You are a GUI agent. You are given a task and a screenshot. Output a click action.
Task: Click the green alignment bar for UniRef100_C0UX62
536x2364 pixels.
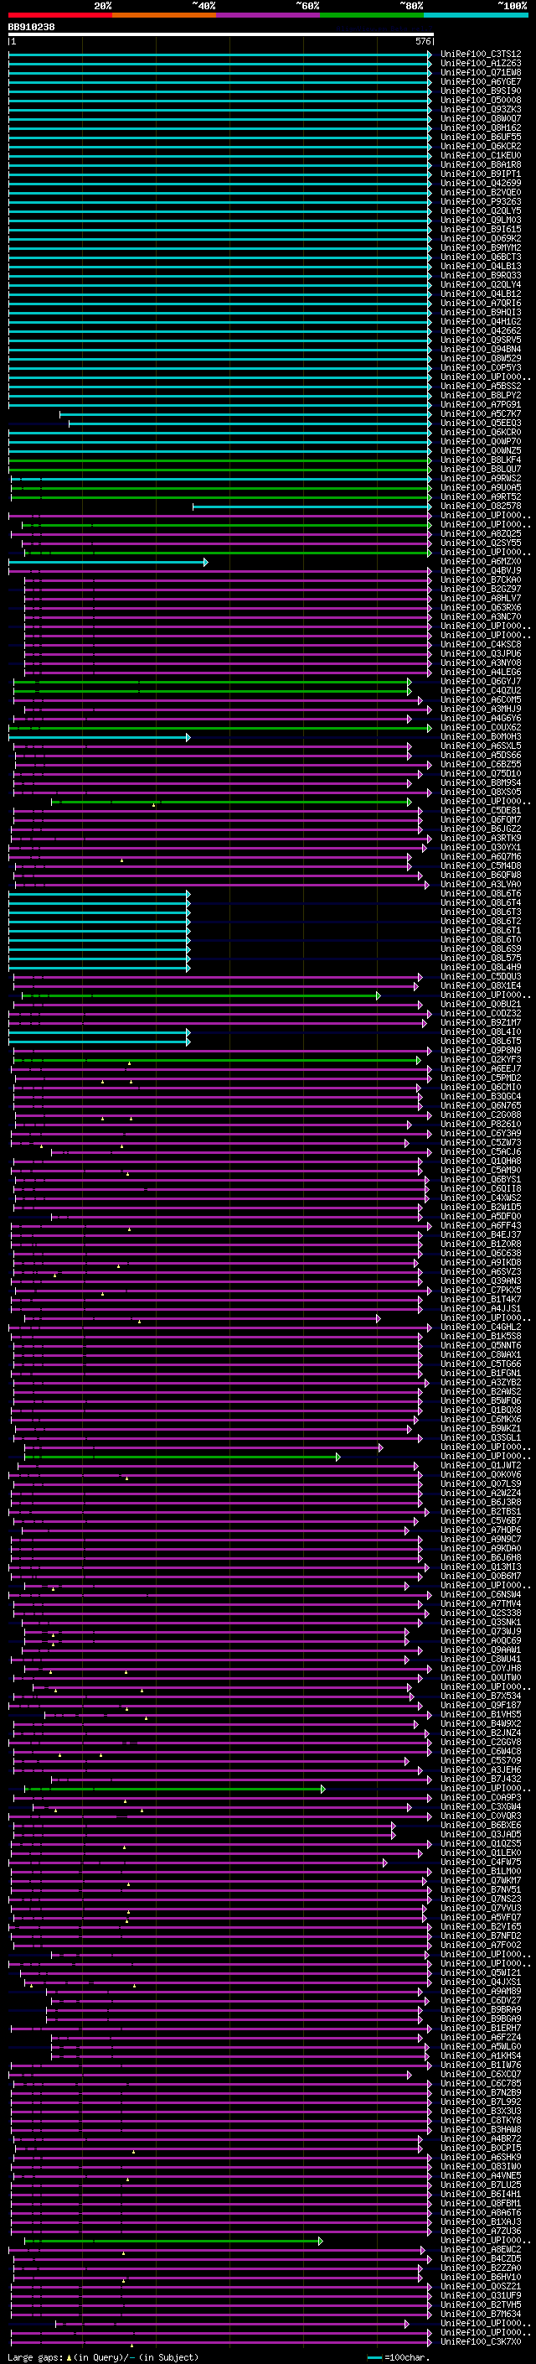pos(220,728)
